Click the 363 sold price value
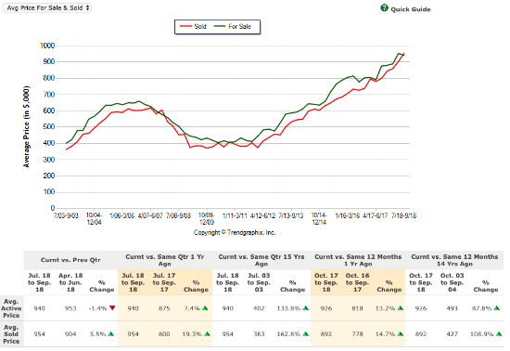 pyautogui.click(x=259, y=334)
